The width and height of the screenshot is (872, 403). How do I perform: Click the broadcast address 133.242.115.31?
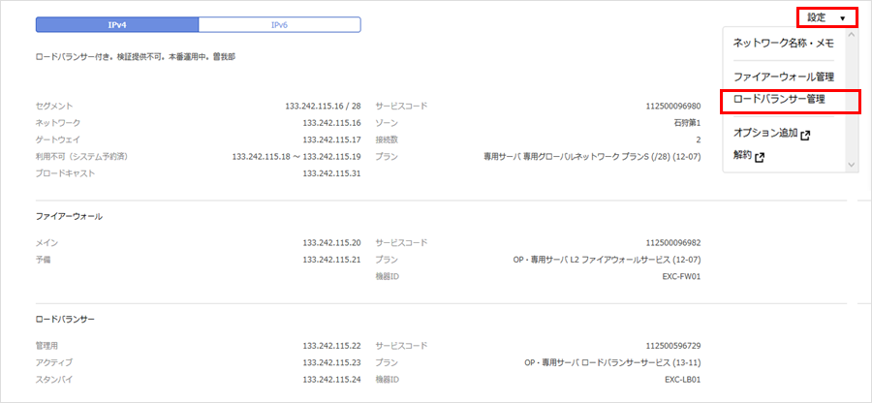331,173
